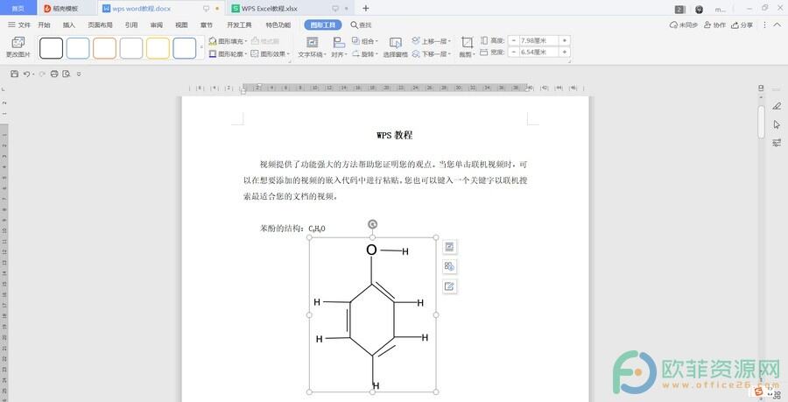Increase width with the plus button
The height and width of the screenshot is (402, 788).
565,52
